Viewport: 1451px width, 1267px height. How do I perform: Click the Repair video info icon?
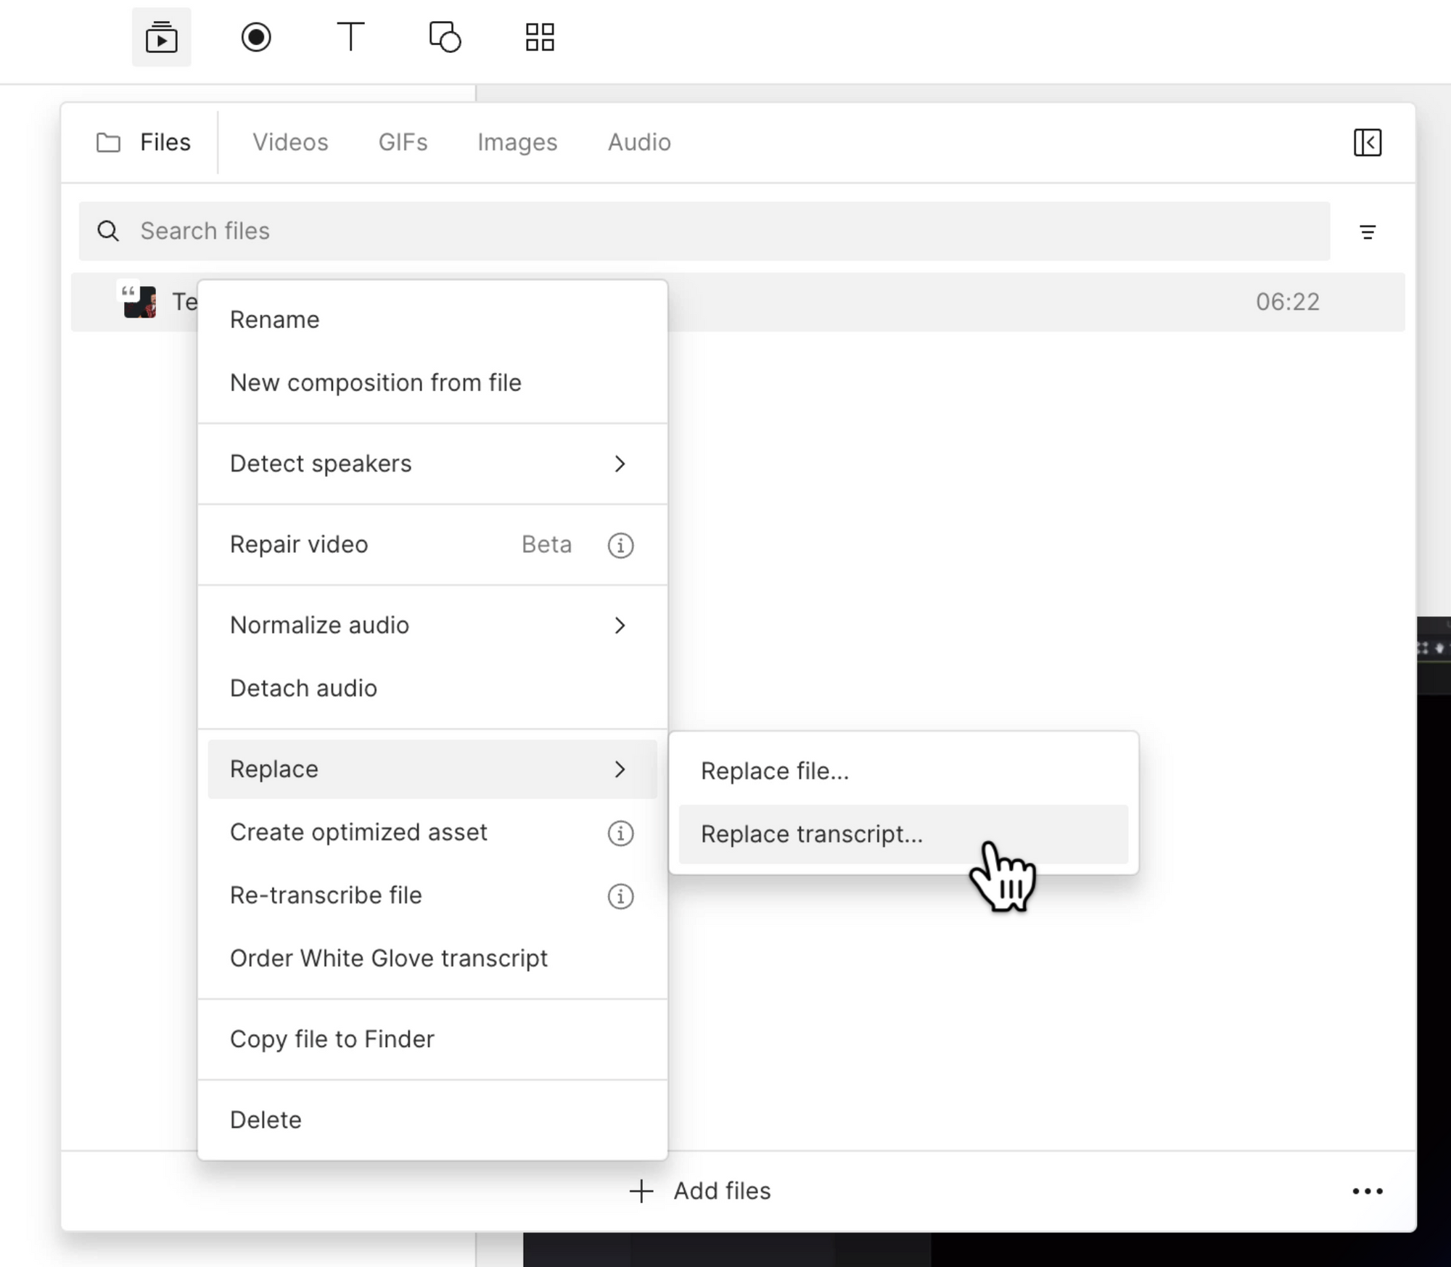(x=620, y=545)
